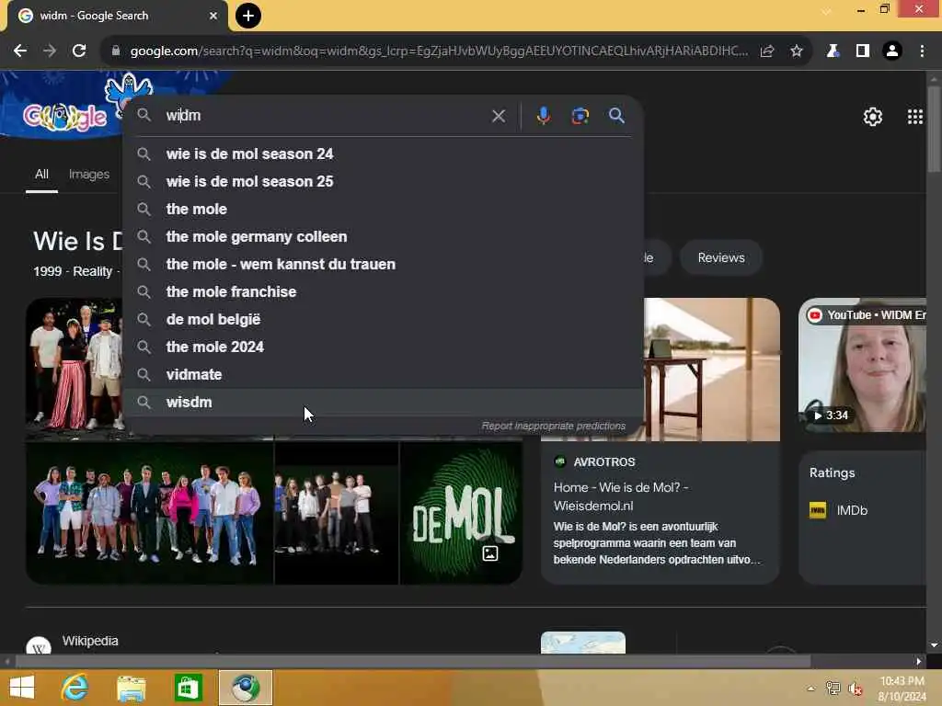Click the share page icon in address bar
Screen dimensions: 942x706
coord(766,51)
